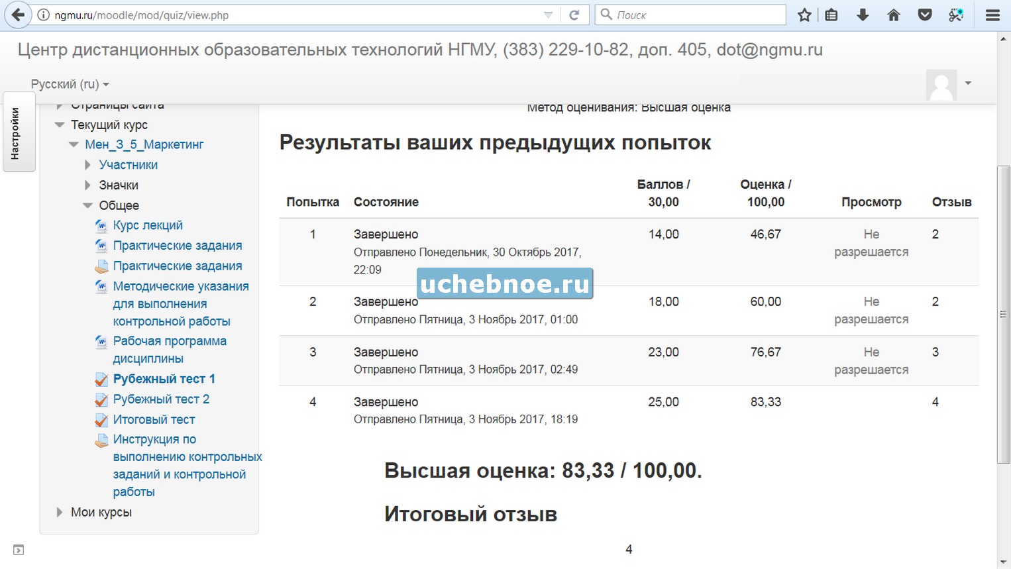Click the user avatar picture
This screenshot has width=1011, height=569.
tap(941, 84)
